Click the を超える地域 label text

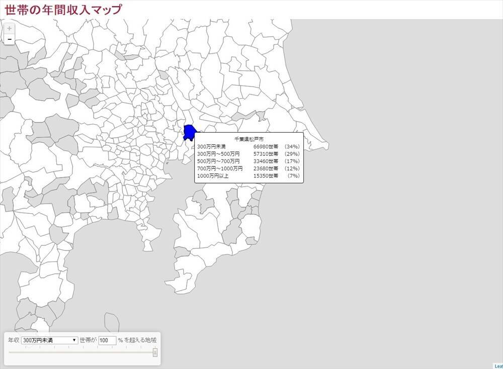pos(140,340)
